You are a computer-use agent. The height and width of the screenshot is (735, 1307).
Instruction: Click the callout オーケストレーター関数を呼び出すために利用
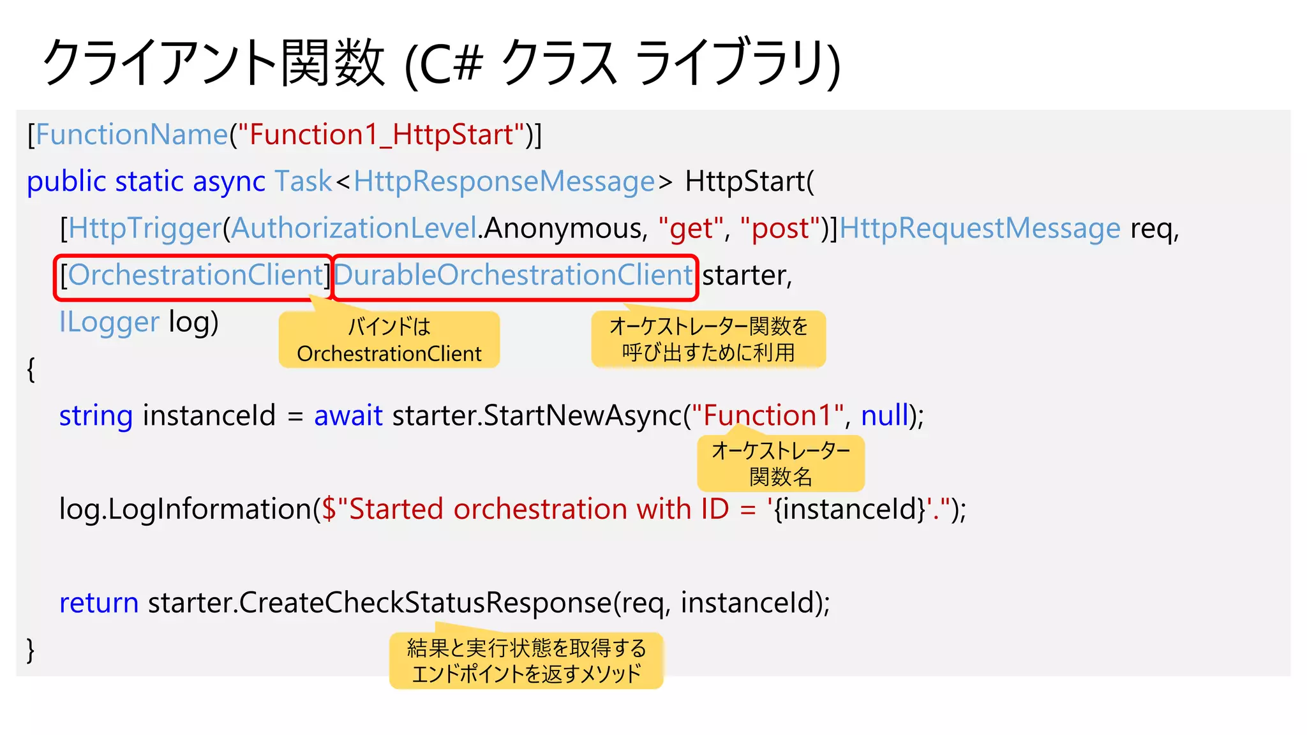point(708,339)
